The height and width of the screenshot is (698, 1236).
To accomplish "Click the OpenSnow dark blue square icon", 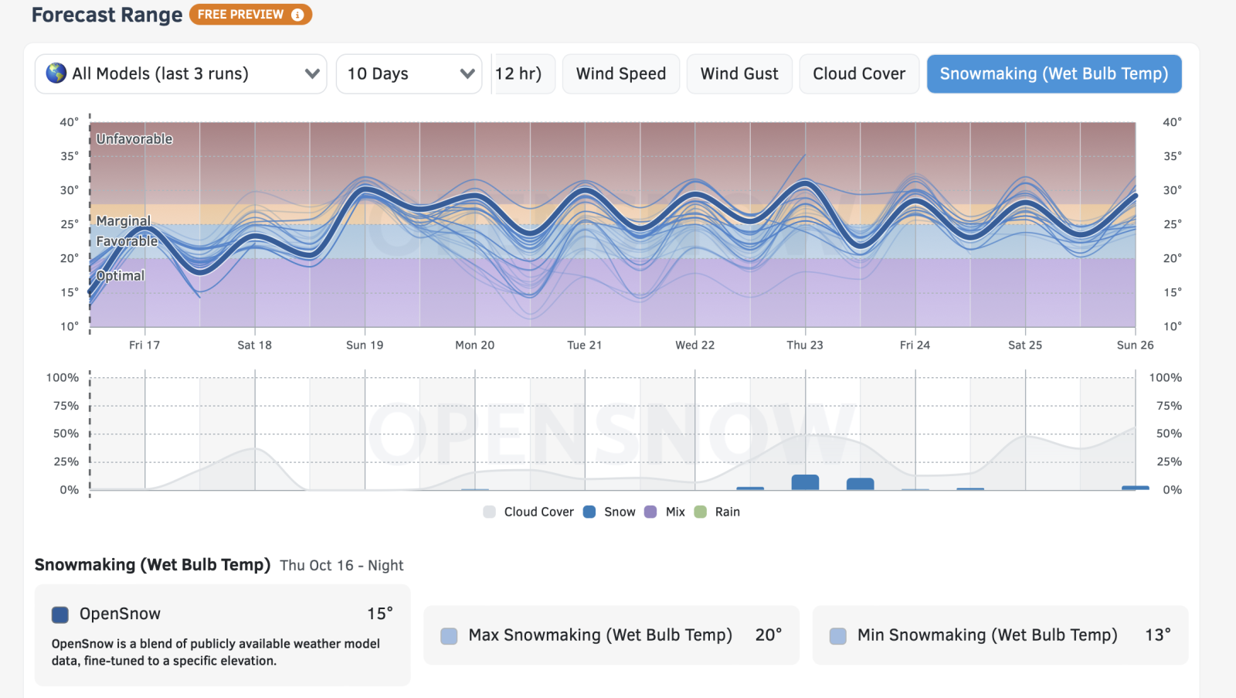I will 60,615.
